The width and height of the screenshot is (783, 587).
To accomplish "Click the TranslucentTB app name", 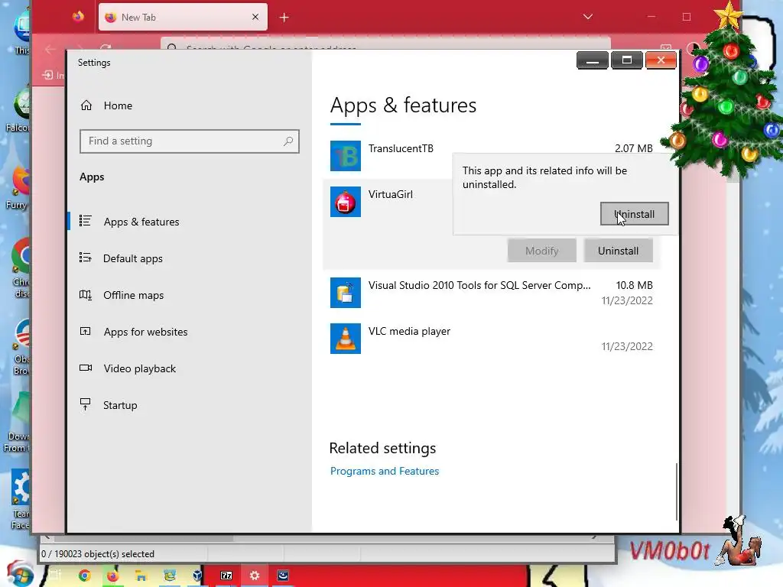I will coord(401,148).
